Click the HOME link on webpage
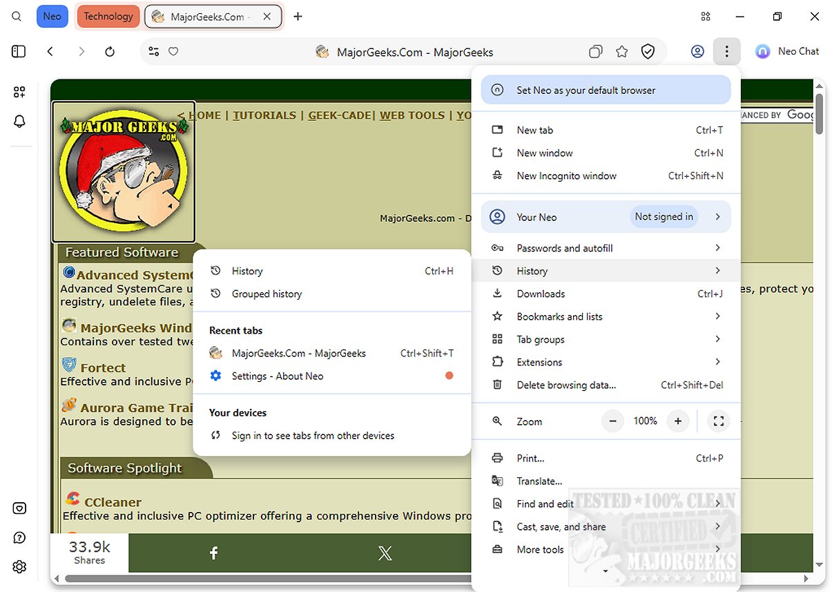This screenshot has width=832, height=592. 204,115
